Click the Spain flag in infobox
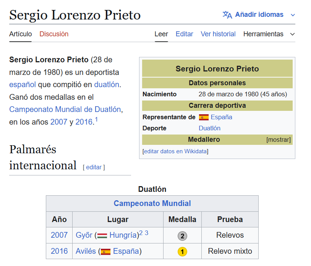 point(204,117)
